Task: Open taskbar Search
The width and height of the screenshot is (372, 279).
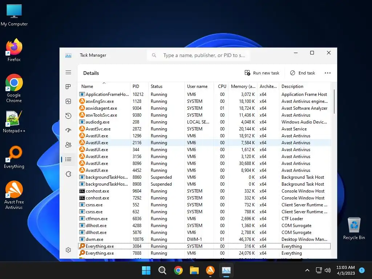Action: coord(162,270)
